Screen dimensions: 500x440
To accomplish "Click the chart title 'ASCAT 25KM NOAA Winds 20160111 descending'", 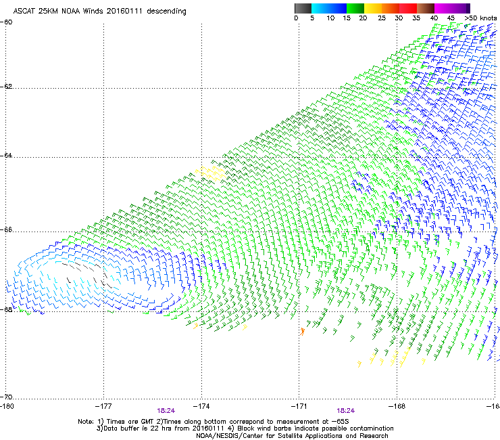I will (x=99, y=12).
